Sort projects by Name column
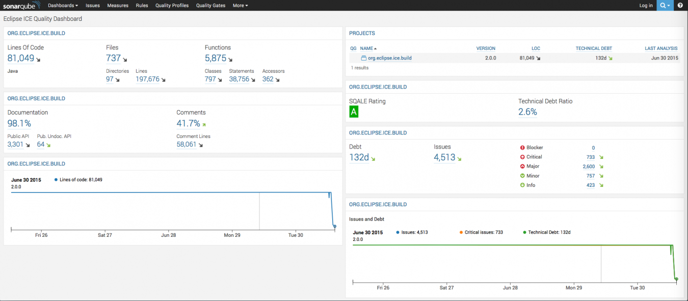Image resolution: width=688 pixels, height=301 pixels. click(368, 48)
